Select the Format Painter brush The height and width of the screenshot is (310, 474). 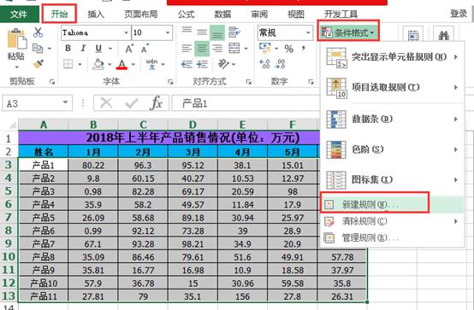[x=39, y=64]
